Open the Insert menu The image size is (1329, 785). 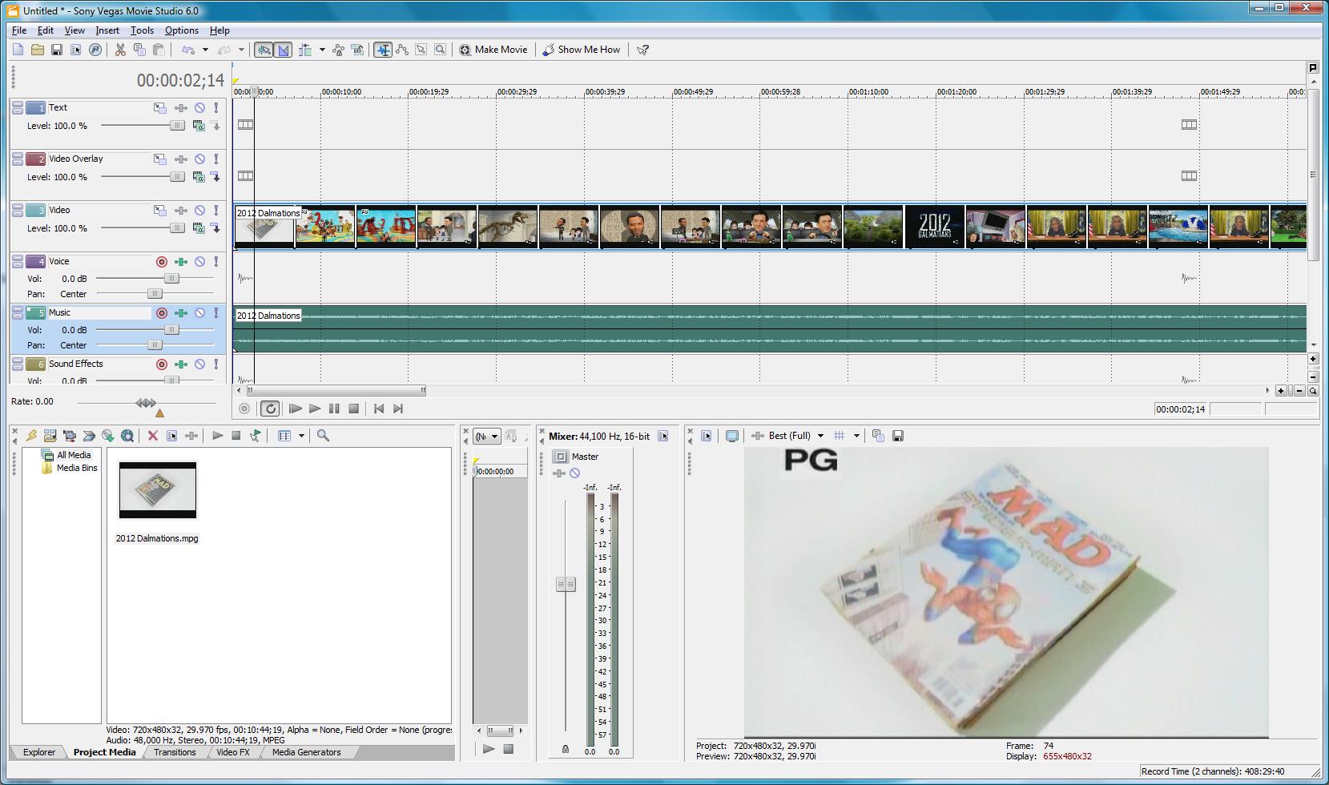107,30
